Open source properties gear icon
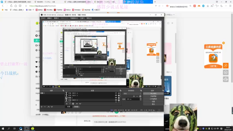The image size is (233, 131). tap(73, 104)
